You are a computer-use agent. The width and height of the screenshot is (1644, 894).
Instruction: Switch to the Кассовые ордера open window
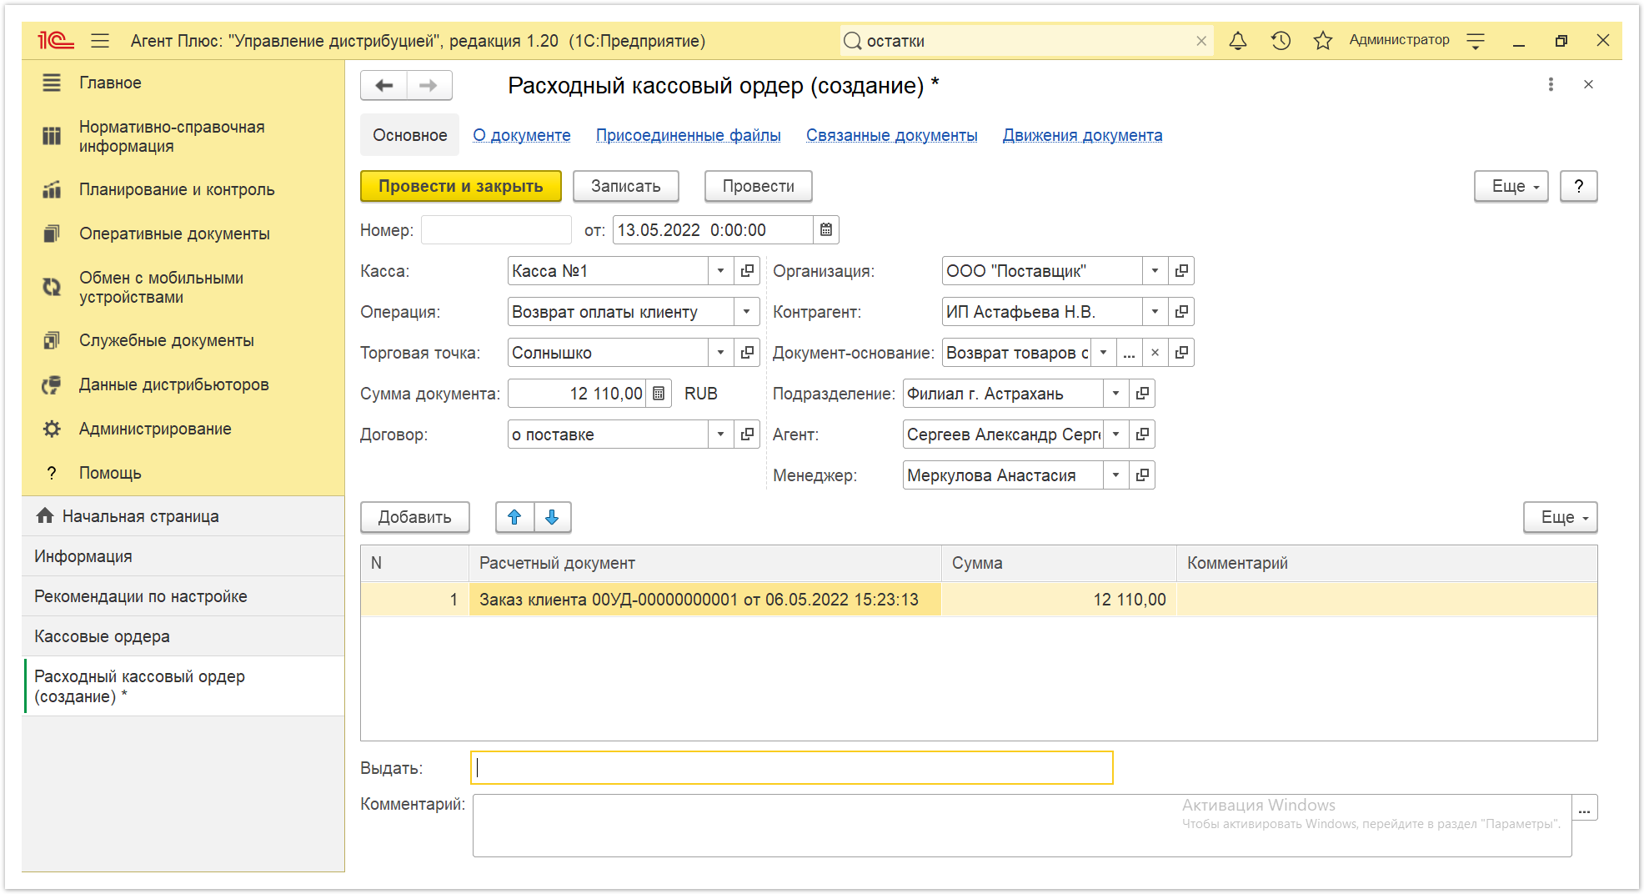(183, 636)
